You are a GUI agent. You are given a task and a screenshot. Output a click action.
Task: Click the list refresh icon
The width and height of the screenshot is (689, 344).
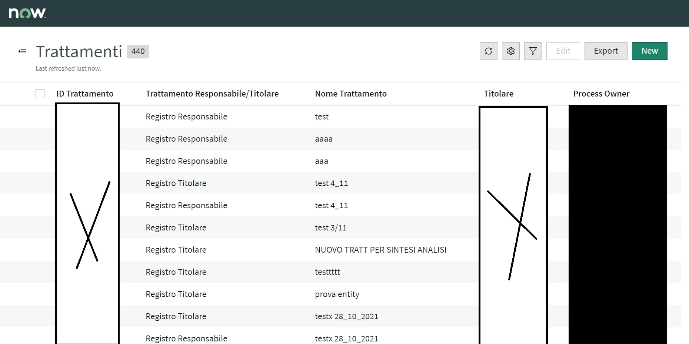point(488,51)
